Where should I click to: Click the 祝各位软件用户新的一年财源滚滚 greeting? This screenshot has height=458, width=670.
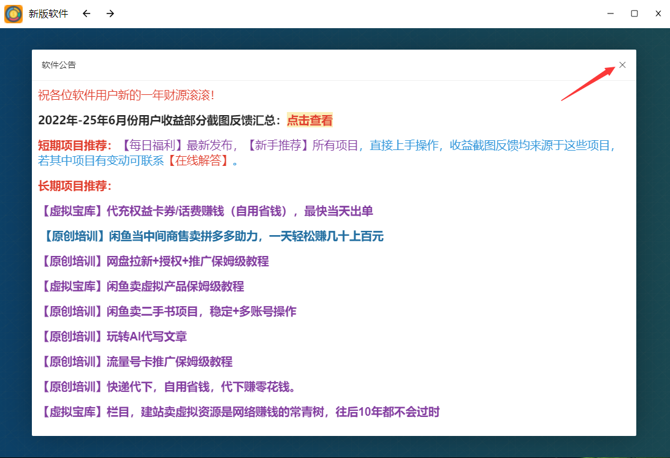coord(126,95)
